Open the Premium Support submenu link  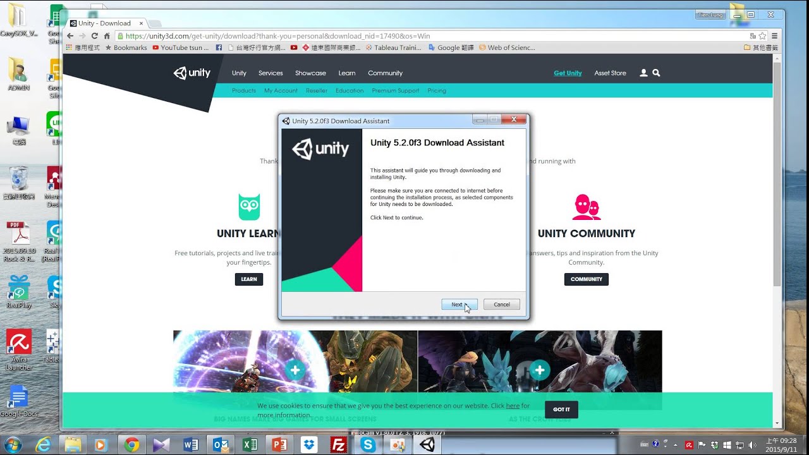click(x=396, y=91)
